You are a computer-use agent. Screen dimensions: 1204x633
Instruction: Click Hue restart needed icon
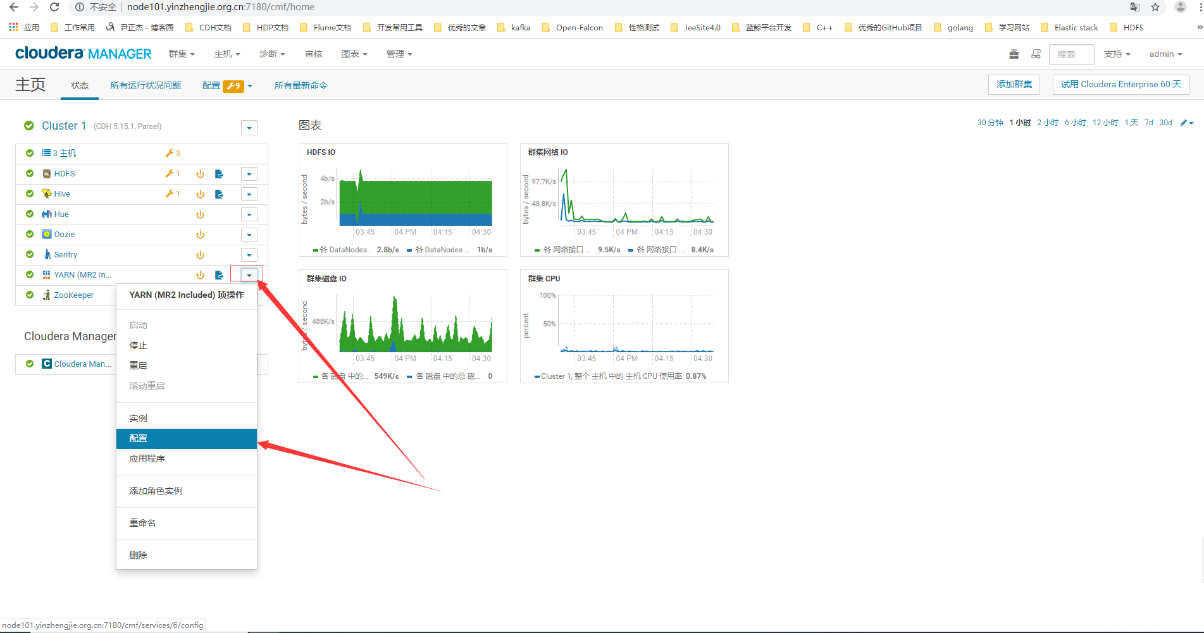coord(200,214)
